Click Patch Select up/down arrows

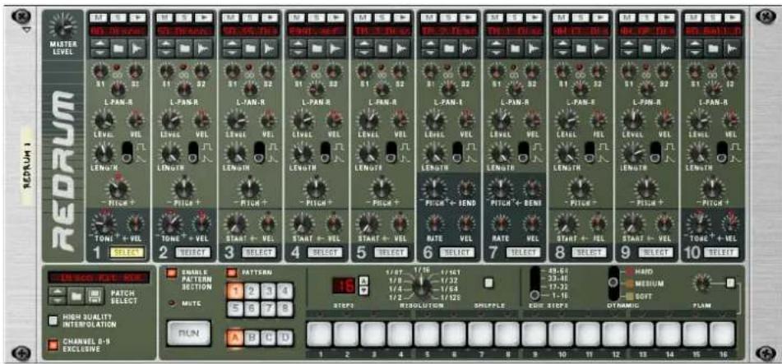pos(58,297)
